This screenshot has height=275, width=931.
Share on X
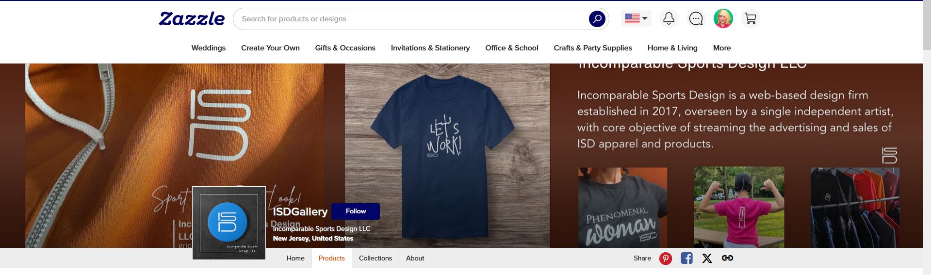click(x=707, y=259)
